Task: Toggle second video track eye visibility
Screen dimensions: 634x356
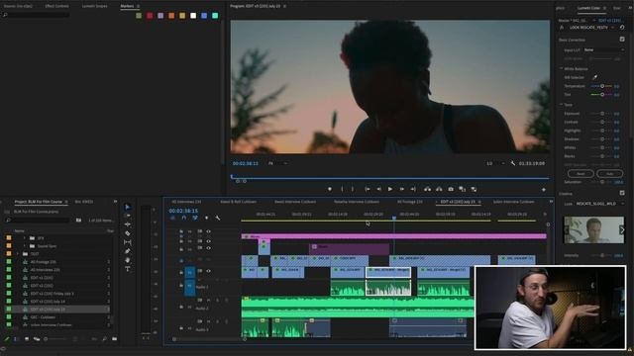Action: pyautogui.click(x=208, y=241)
